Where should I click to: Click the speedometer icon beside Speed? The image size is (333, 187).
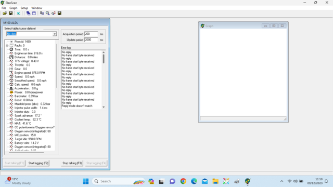pos(11,77)
